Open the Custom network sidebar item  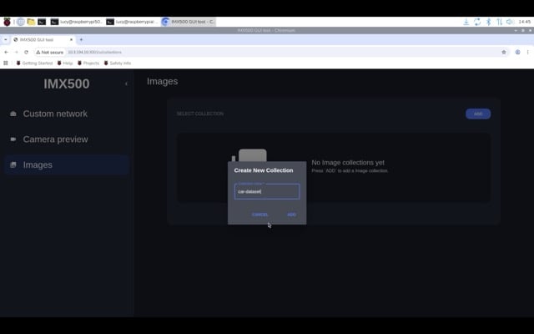point(55,114)
